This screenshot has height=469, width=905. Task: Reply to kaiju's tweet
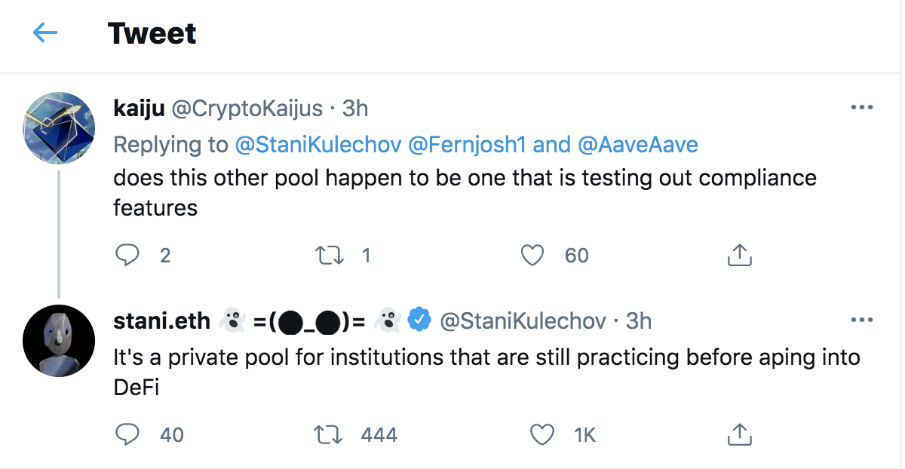click(126, 256)
